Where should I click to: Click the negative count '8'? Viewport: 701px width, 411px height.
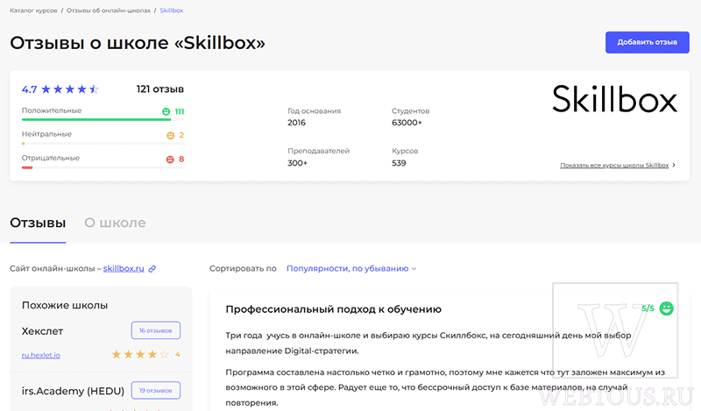181,159
